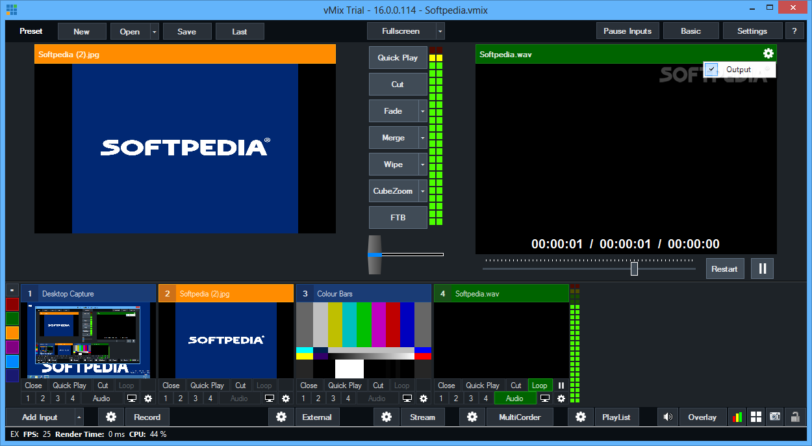The height and width of the screenshot is (446, 812).
Task: Open Stream settings gear icon
Action: click(387, 417)
